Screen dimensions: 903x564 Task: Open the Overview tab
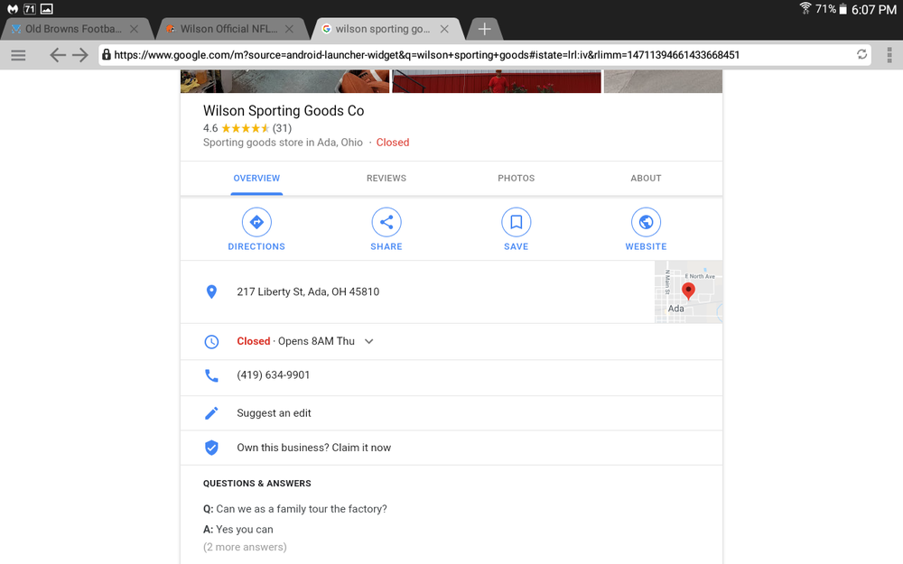256,179
